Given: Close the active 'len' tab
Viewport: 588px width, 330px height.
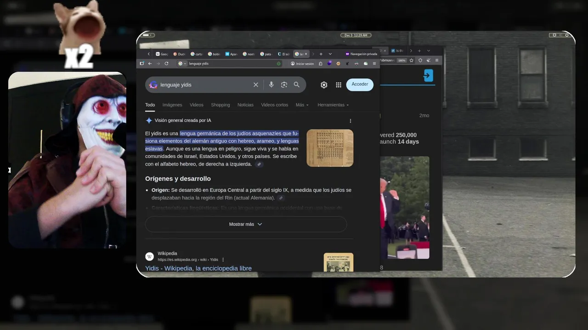Looking at the screenshot, I should tap(306, 54).
